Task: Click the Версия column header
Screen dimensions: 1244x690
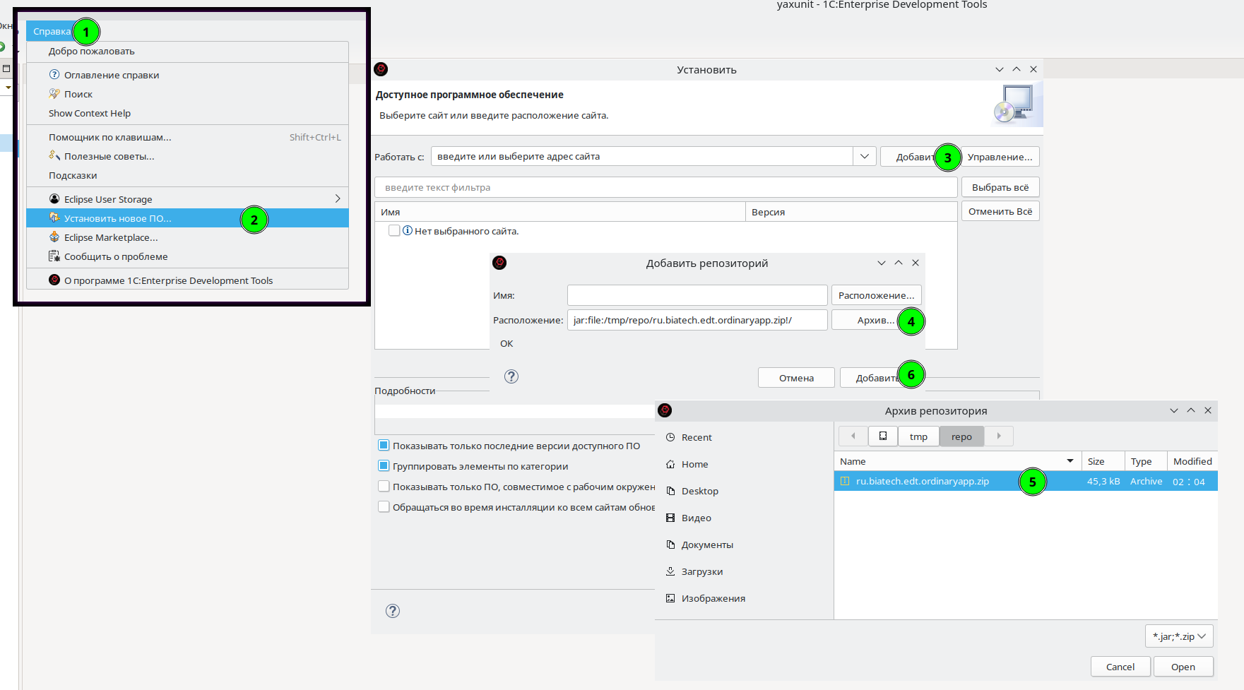Action: (851, 212)
